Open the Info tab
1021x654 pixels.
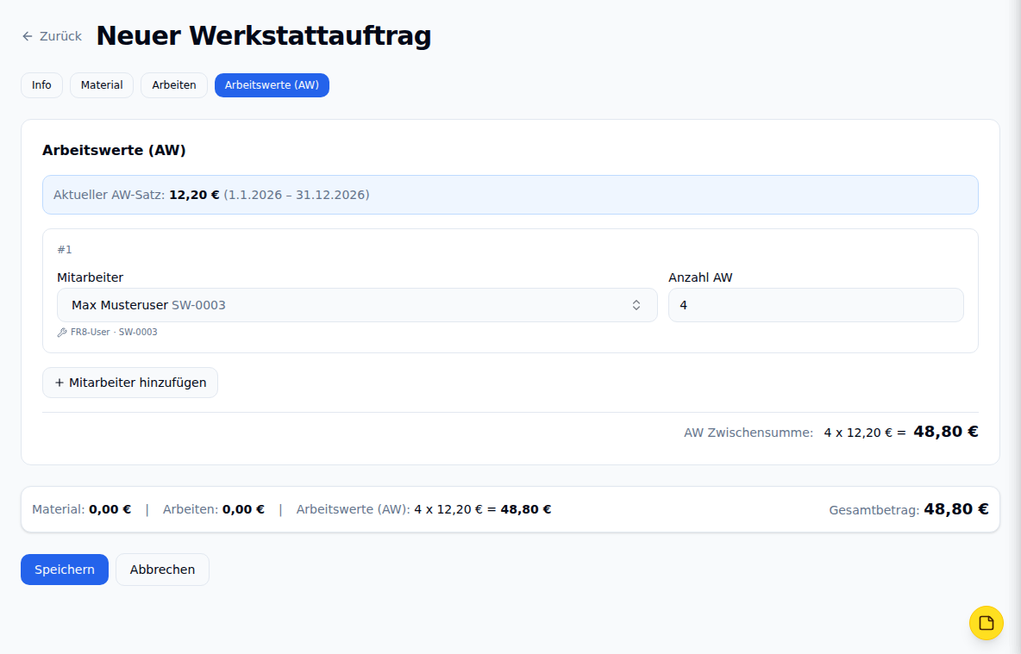(41, 85)
